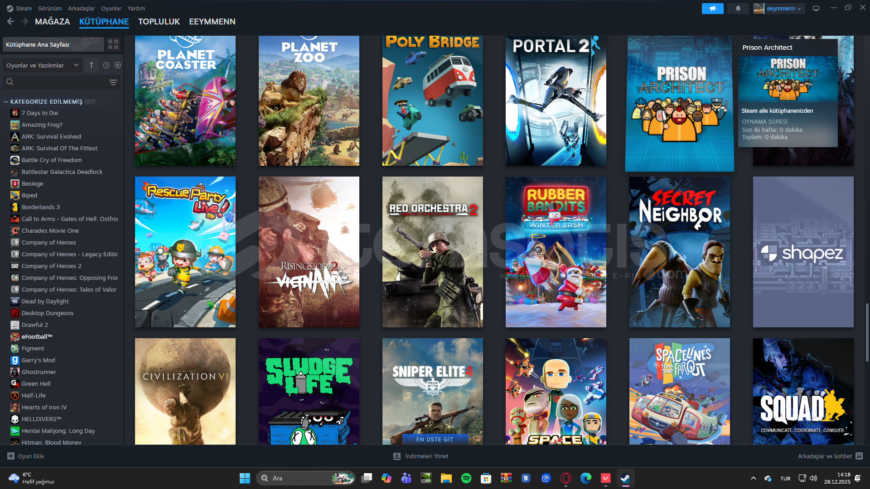Open the Arkadaşlar menu
This screenshot has width=870, height=489.
click(x=81, y=9)
